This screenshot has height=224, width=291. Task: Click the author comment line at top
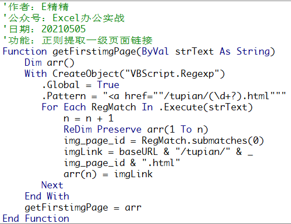(36, 7)
